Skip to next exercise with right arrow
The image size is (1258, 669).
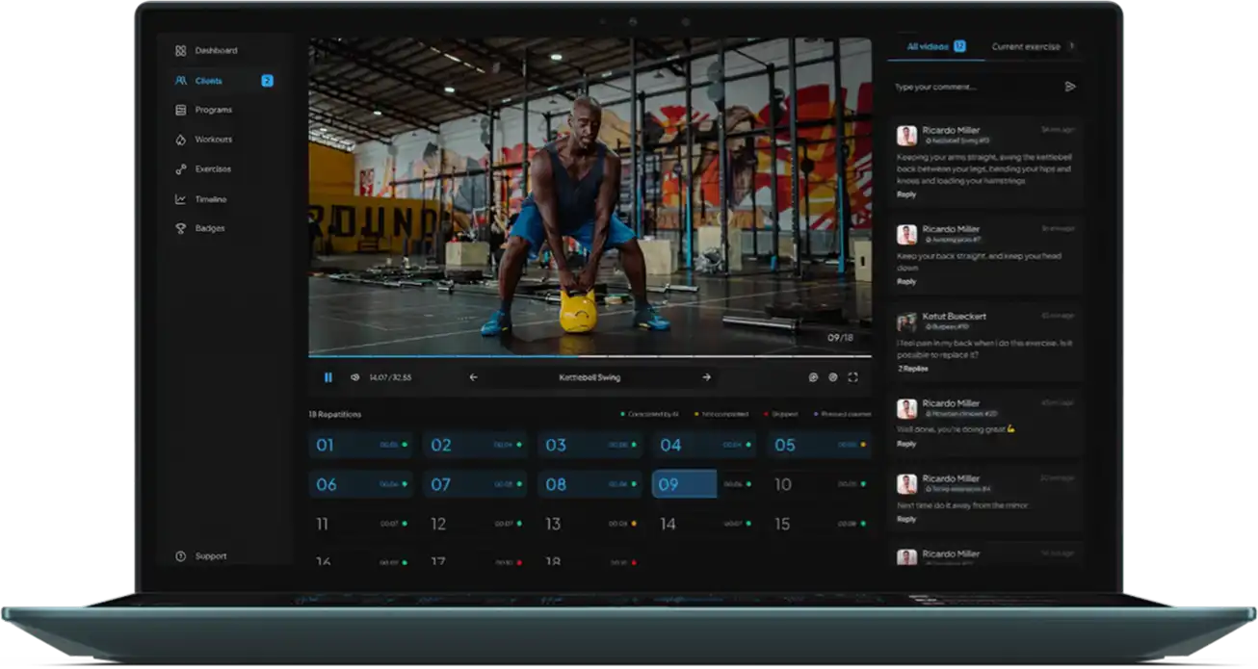click(706, 378)
